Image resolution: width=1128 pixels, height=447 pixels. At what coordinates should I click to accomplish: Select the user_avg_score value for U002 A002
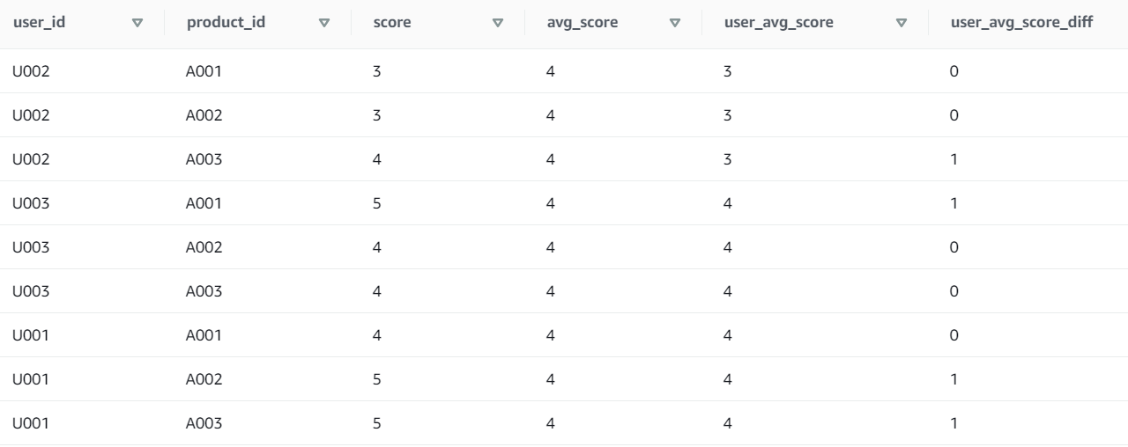point(727,115)
